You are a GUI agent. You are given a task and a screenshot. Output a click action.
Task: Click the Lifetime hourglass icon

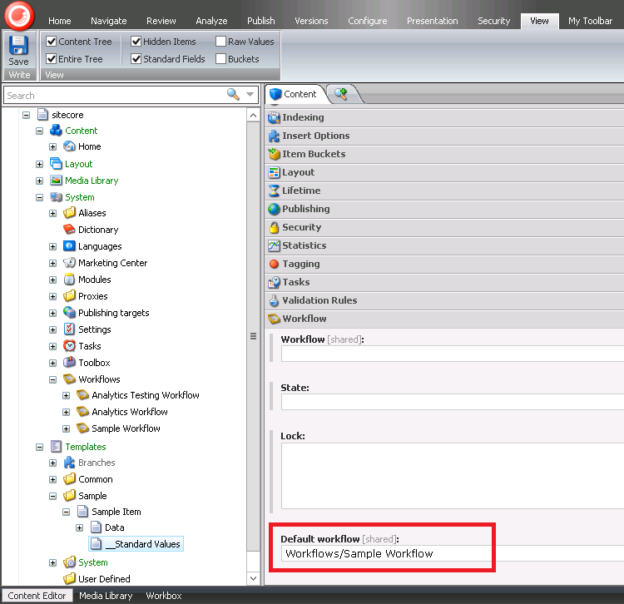(x=274, y=191)
